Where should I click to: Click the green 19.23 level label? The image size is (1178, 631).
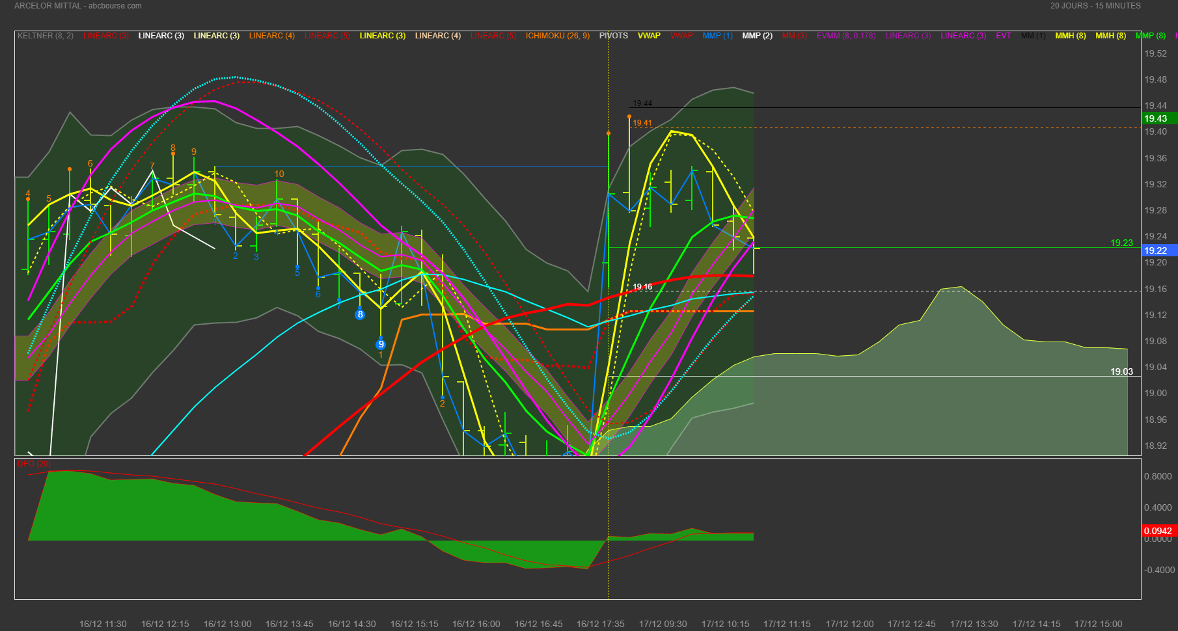click(1121, 243)
